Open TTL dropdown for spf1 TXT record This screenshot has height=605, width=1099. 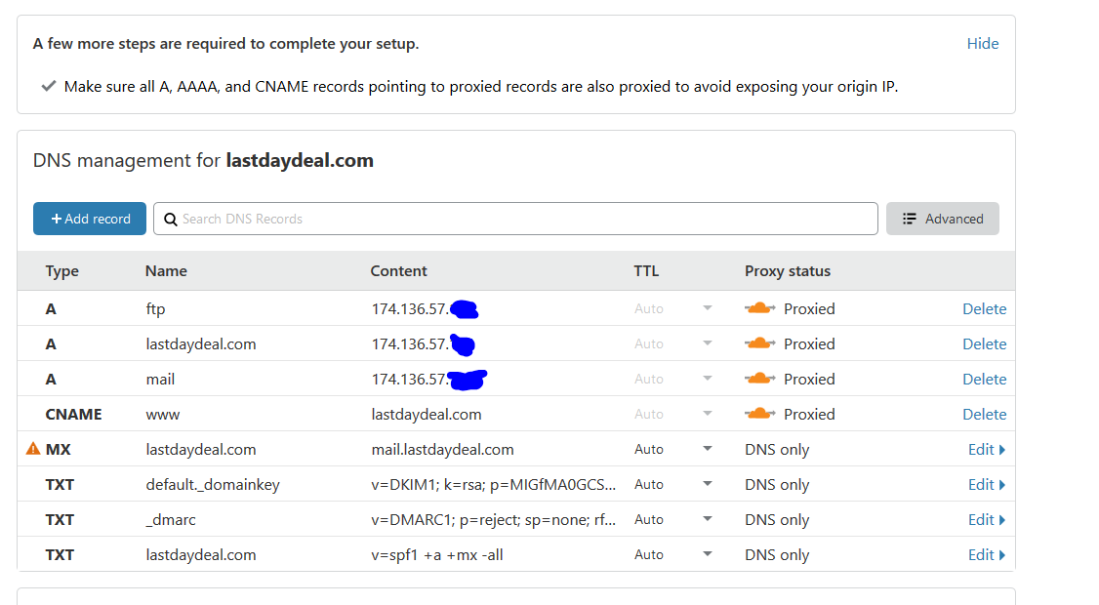click(708, 554)
